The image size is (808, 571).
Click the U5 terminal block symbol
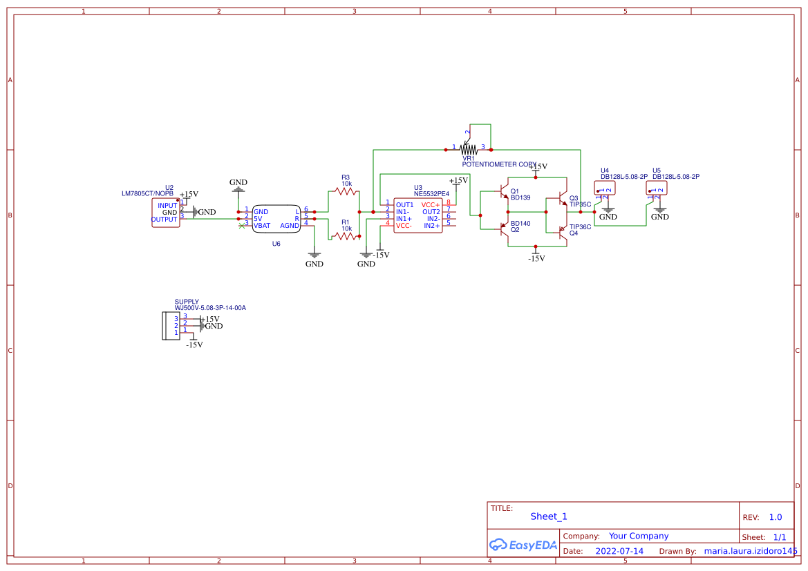click(657, 188)
